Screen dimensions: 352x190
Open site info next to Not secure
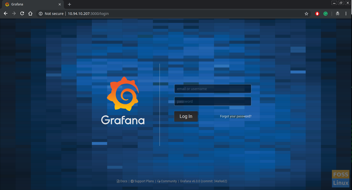click(x=40, y=14)
